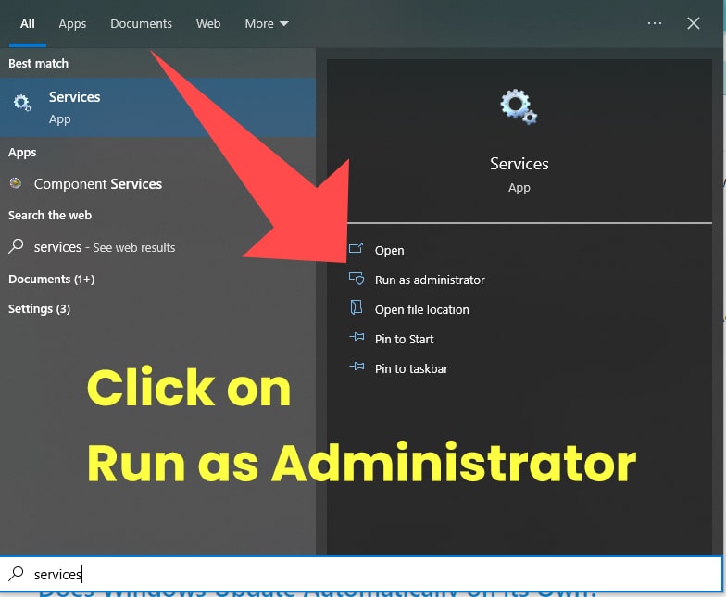Click the Pin to Start pin icon
Image resolution: width=726 pixels, height=597 pixels.
tap(357, 339)
